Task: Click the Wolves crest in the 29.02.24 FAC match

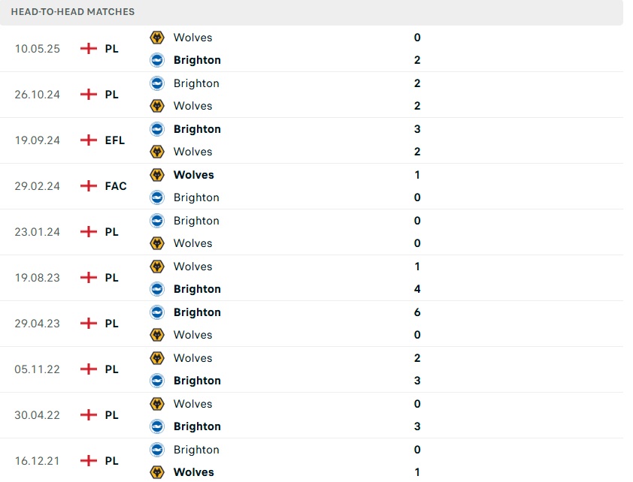Action: tap(157, 175)
